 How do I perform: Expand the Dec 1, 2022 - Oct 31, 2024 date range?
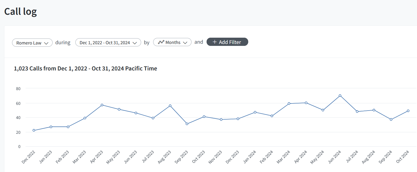point(108,43)
